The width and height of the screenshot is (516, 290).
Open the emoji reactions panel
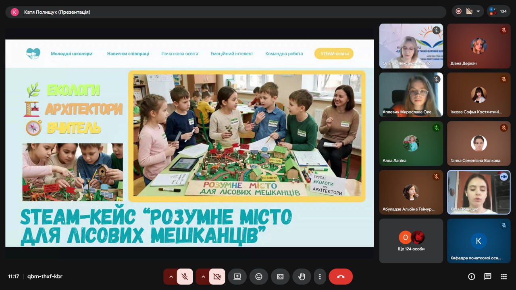tap(259, 277)
